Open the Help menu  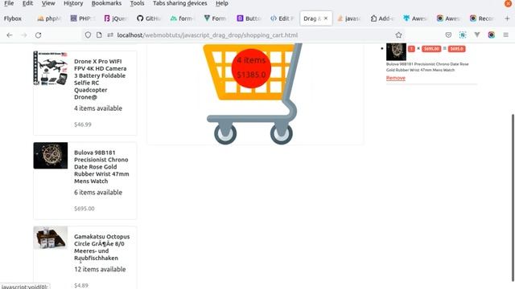(222, 3)
